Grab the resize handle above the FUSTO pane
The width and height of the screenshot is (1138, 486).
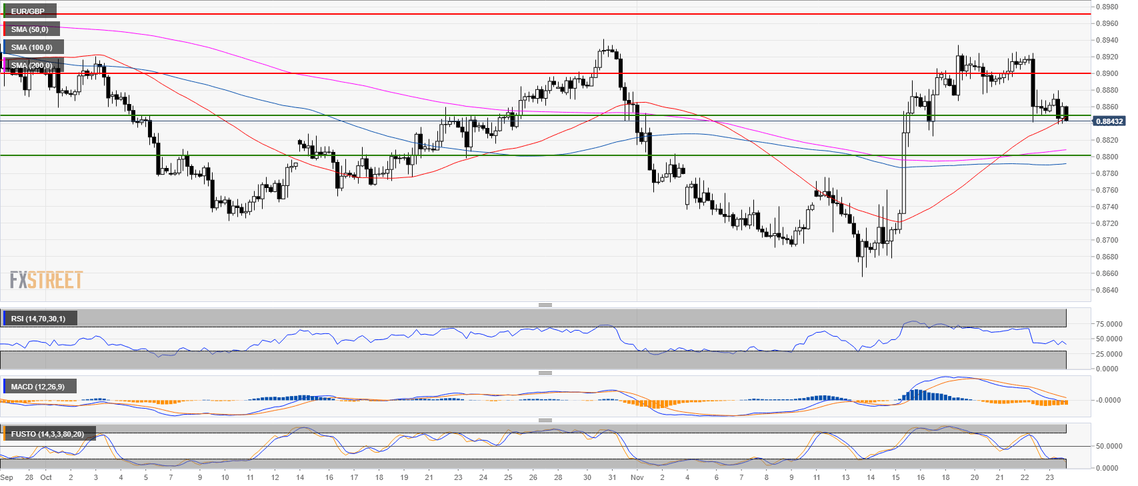(x=545, y=420)
